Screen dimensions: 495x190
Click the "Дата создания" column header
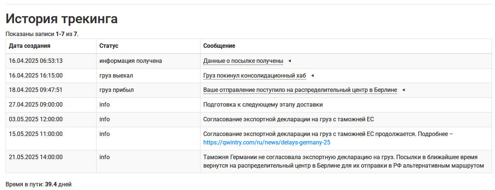click(29, 46)
